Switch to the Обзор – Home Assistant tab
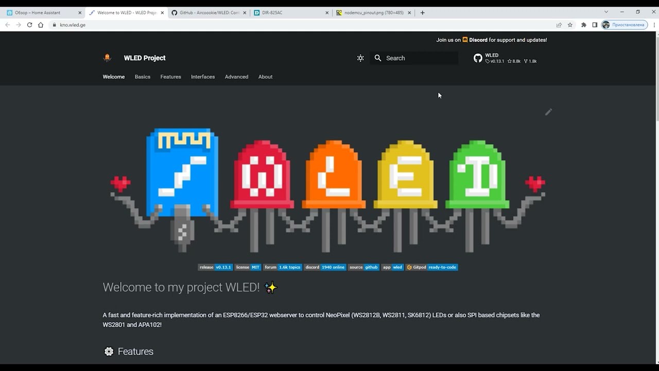659x371 pixels. (x=43, y=12)
